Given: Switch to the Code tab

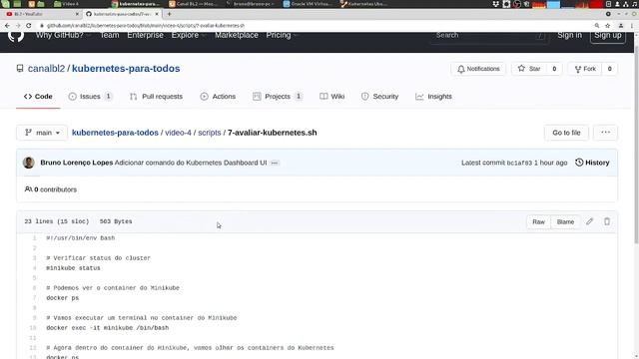Looking at the screenshot, I should click(x=38, y=97).
